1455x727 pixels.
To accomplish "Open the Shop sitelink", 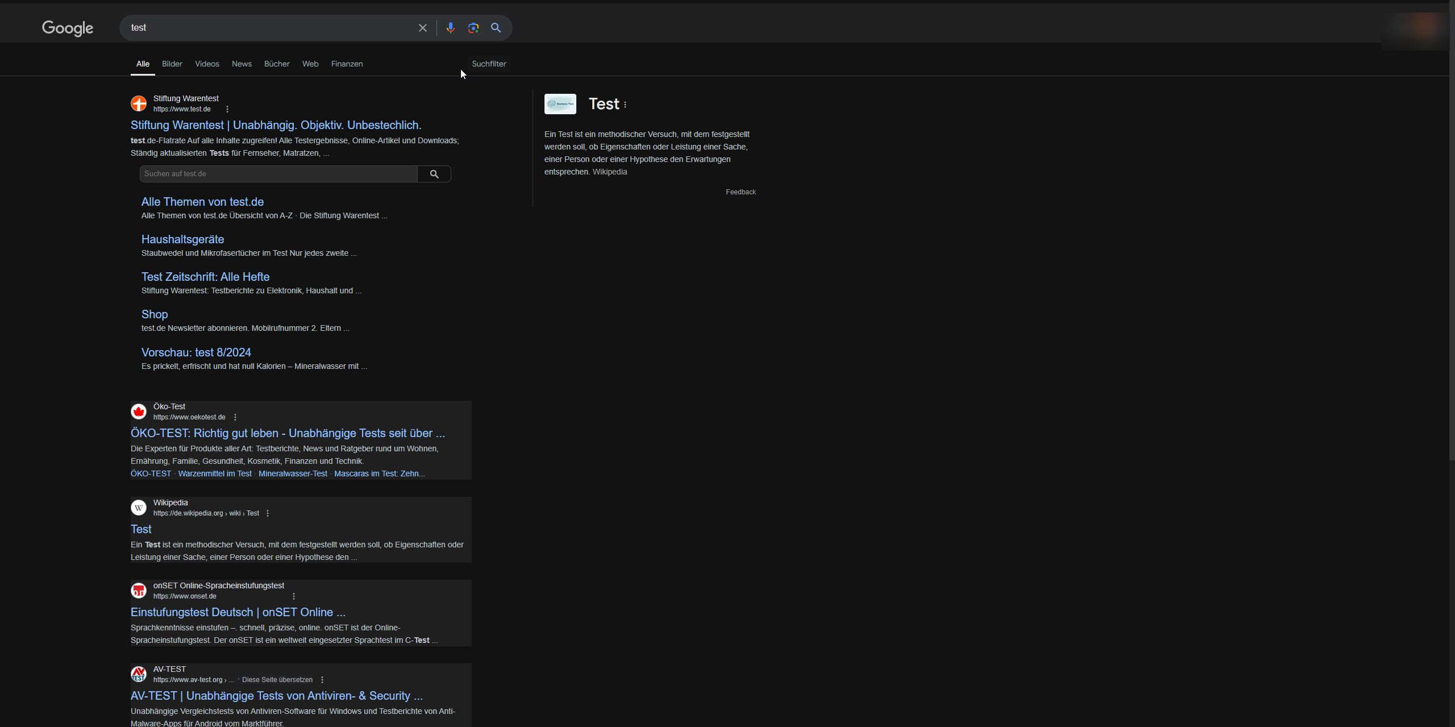I will [155, 314].
